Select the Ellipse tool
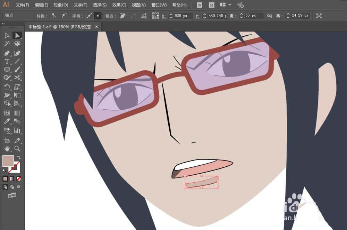347x230 pixels. point(7,70)
